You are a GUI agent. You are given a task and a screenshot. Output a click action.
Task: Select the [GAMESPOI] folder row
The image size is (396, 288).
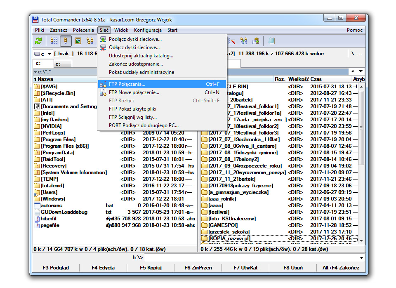[x=279, y=225]
